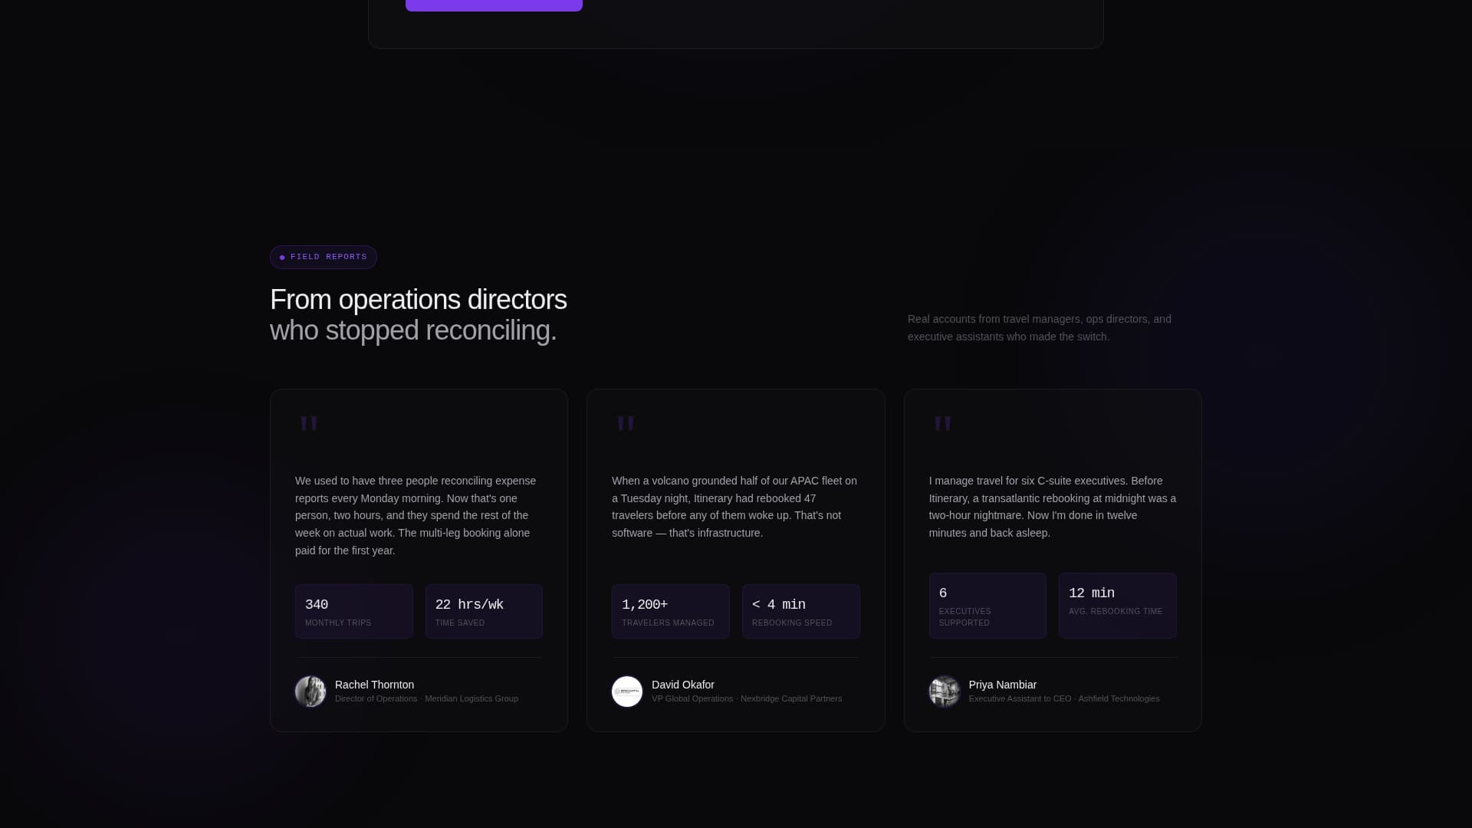Click Priya Nambiar's avatar photo

(945, 692)
